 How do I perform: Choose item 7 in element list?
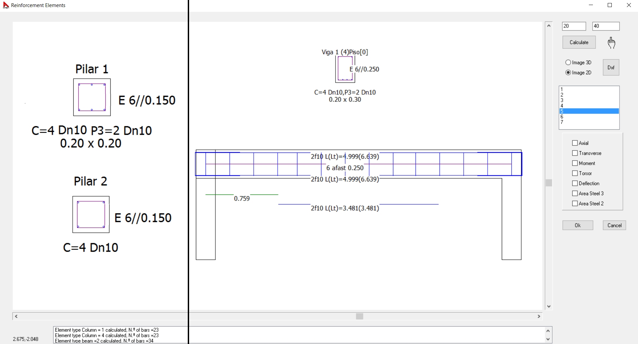(x=589, y=122)
